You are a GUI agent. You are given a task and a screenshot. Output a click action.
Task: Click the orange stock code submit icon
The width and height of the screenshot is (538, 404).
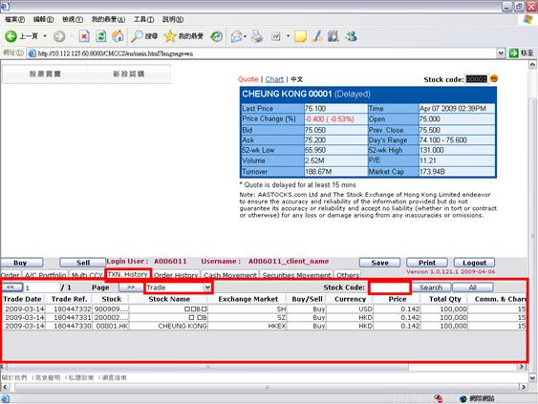point(493,78)
